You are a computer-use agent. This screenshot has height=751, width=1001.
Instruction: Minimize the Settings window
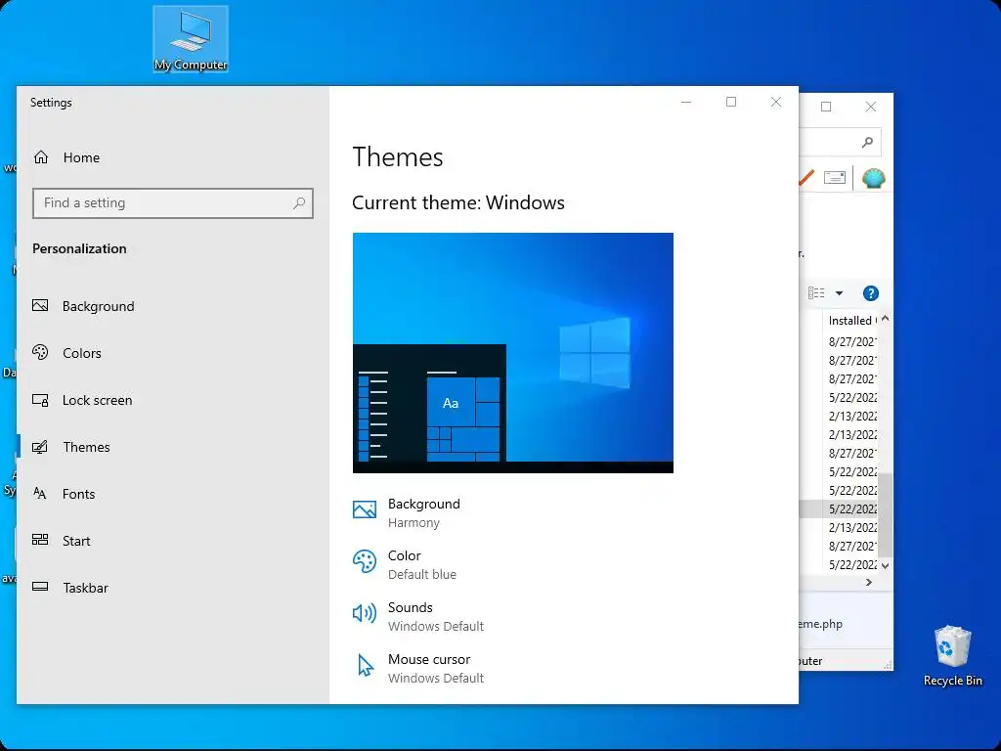(686, 102)
